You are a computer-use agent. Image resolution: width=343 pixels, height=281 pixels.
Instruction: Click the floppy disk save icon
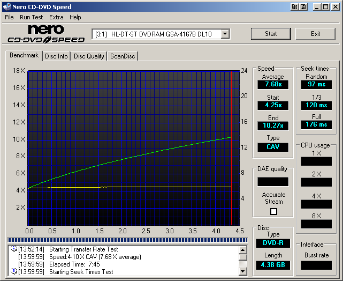point(303,7)
